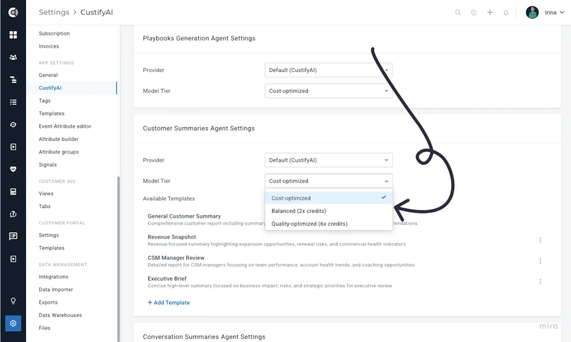Open three-dot menu for CSM Manager Review
The image size is (571, 342).
540,261
